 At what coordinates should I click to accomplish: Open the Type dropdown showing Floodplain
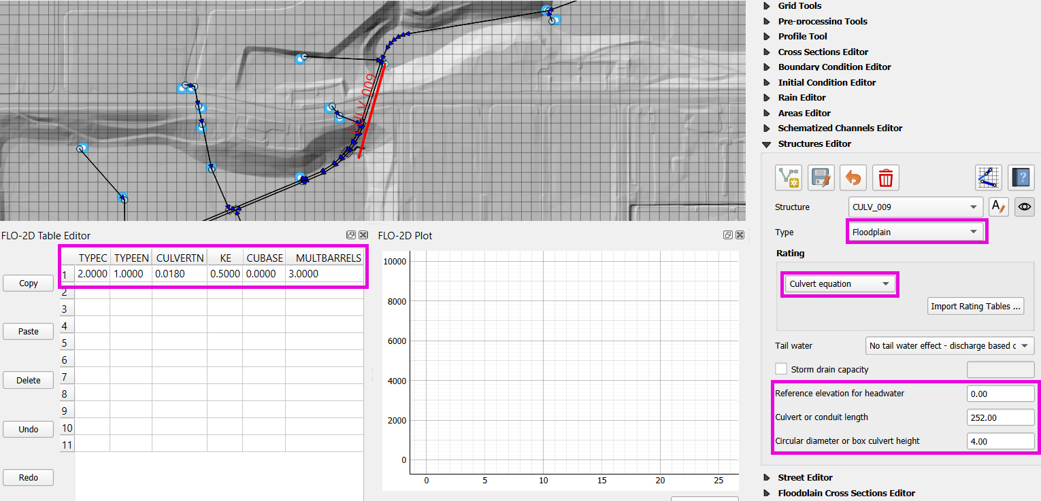click(915, 232)
